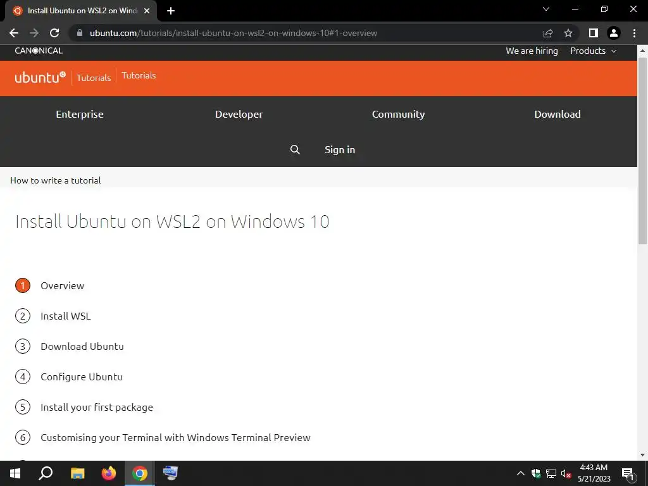
Task: Open How to write a tutorial link
Action: (x=56, y=180)
